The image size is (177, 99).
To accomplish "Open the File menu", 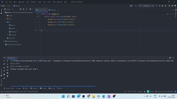I will click(6, 2).
